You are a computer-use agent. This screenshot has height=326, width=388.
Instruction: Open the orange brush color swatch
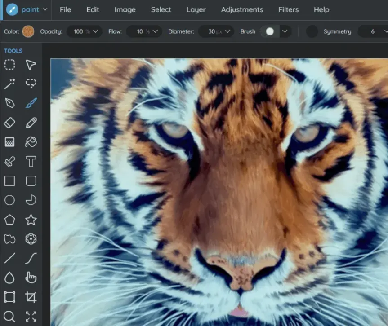click(x=28, y=31)
